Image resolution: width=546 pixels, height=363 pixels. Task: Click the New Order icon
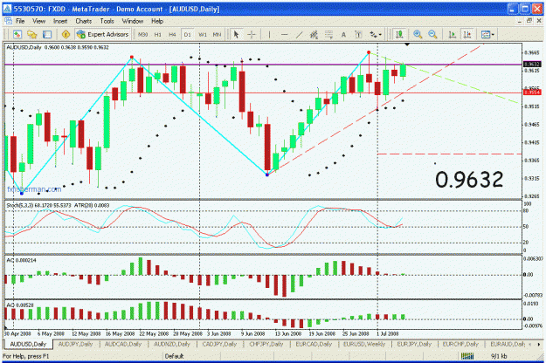(66, 34)
